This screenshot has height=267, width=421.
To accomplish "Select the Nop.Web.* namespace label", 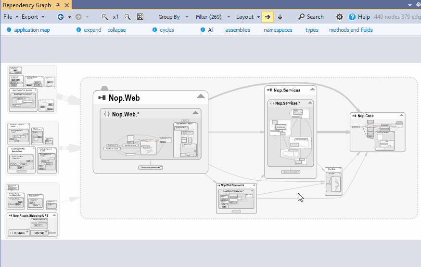I will click(x=126, y=114).
